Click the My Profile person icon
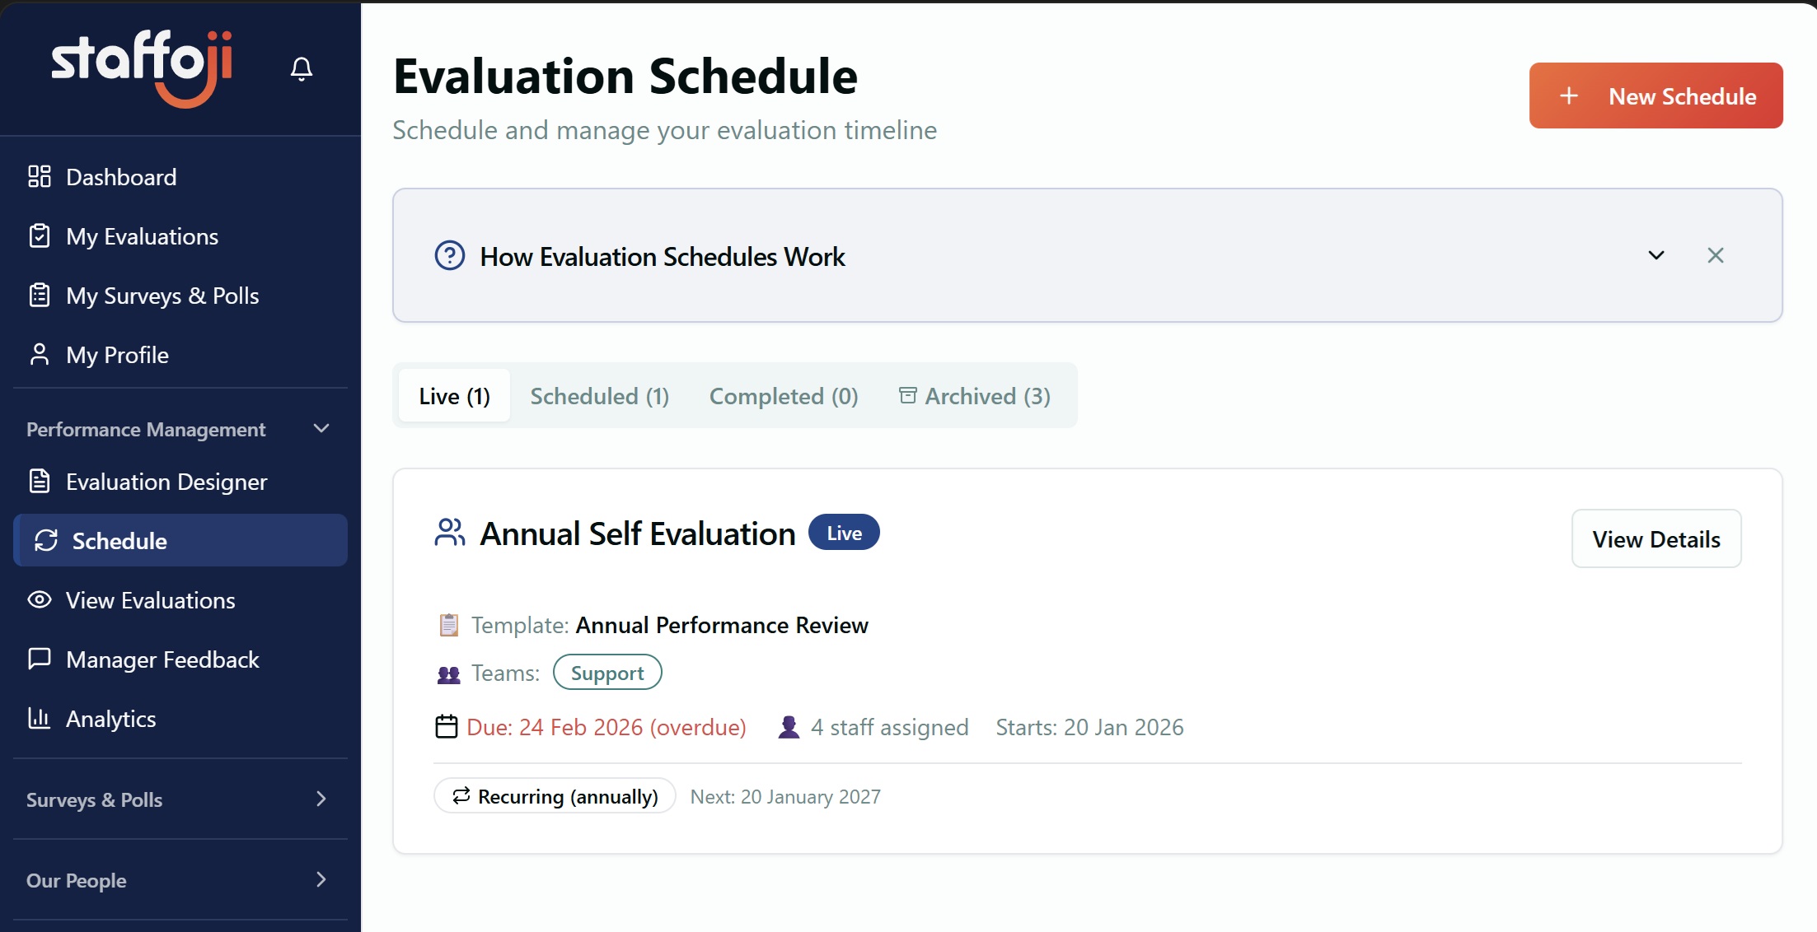This screenshot has width=1817, height=932. point(40,354)
